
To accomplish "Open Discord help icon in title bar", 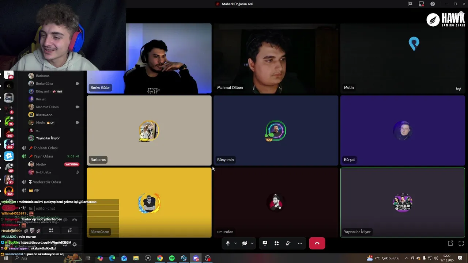I will pyautogui.click(x=433, y=4).
